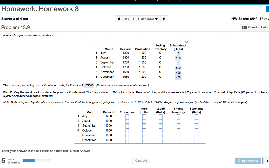Screen dimensions: 269x168
Task: Select November Hire units input
Action: pyautogui.click(x=144, y=136)
